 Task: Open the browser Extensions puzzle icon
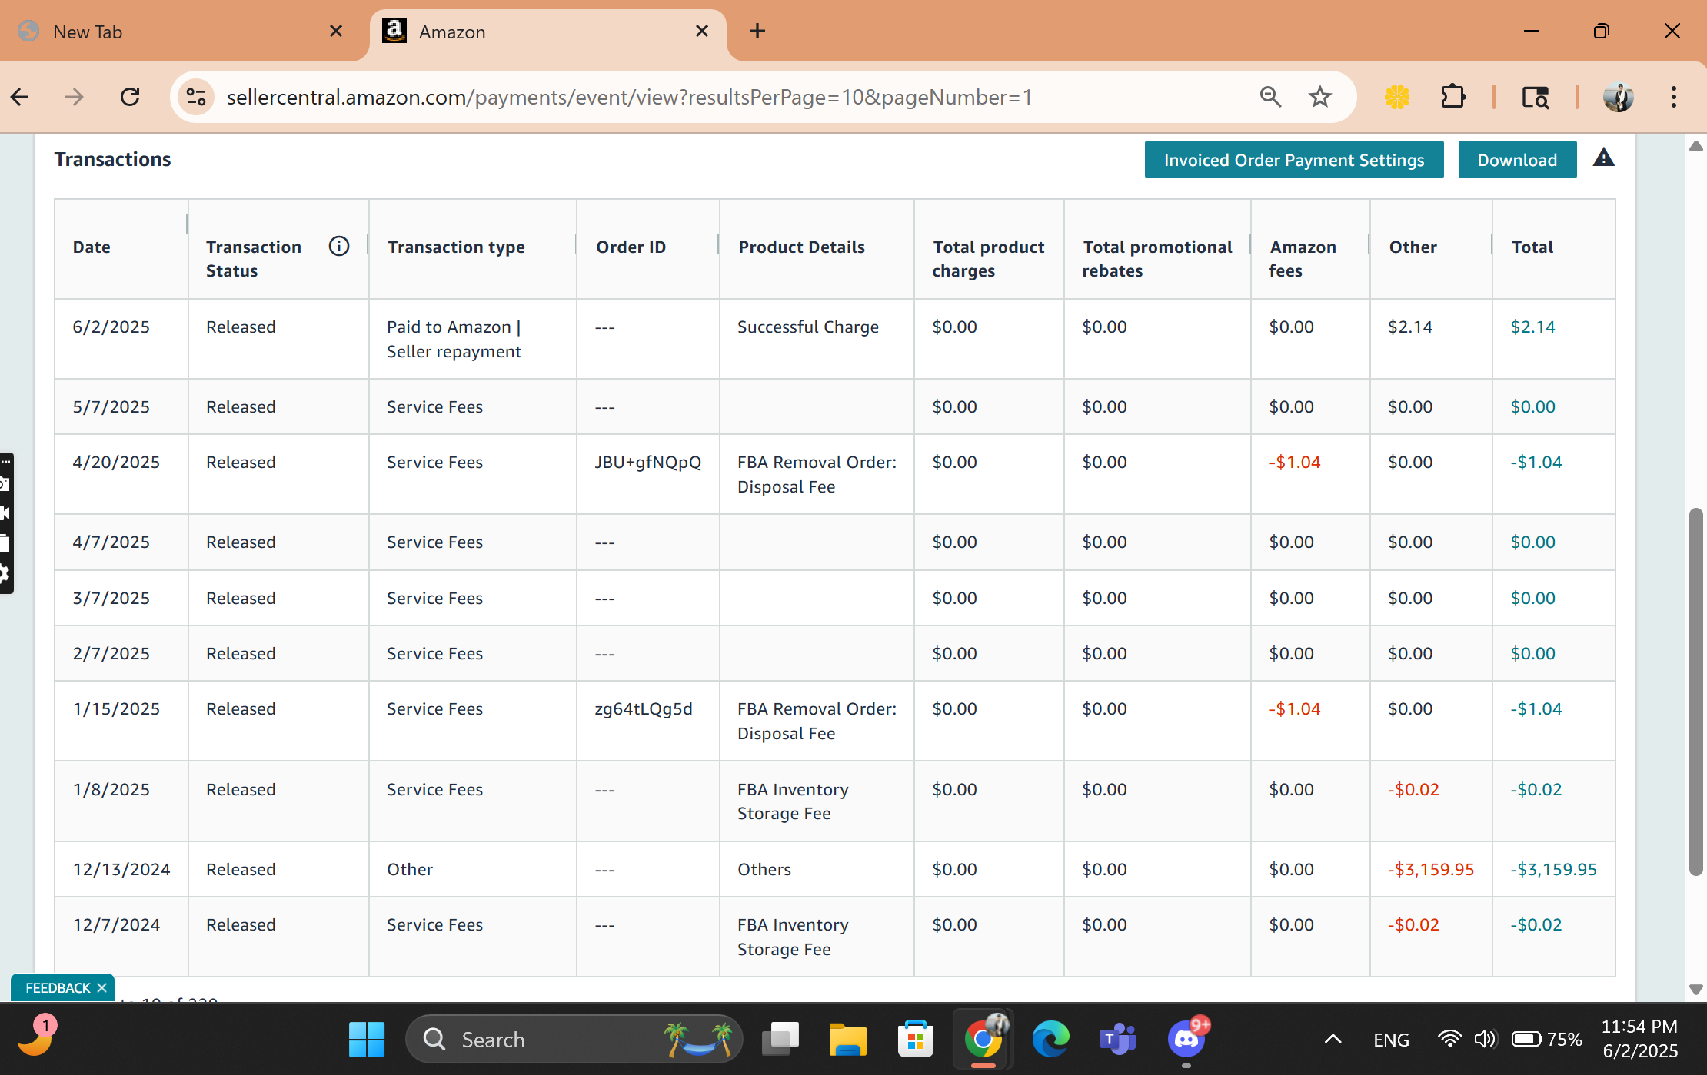[1452, 97]
